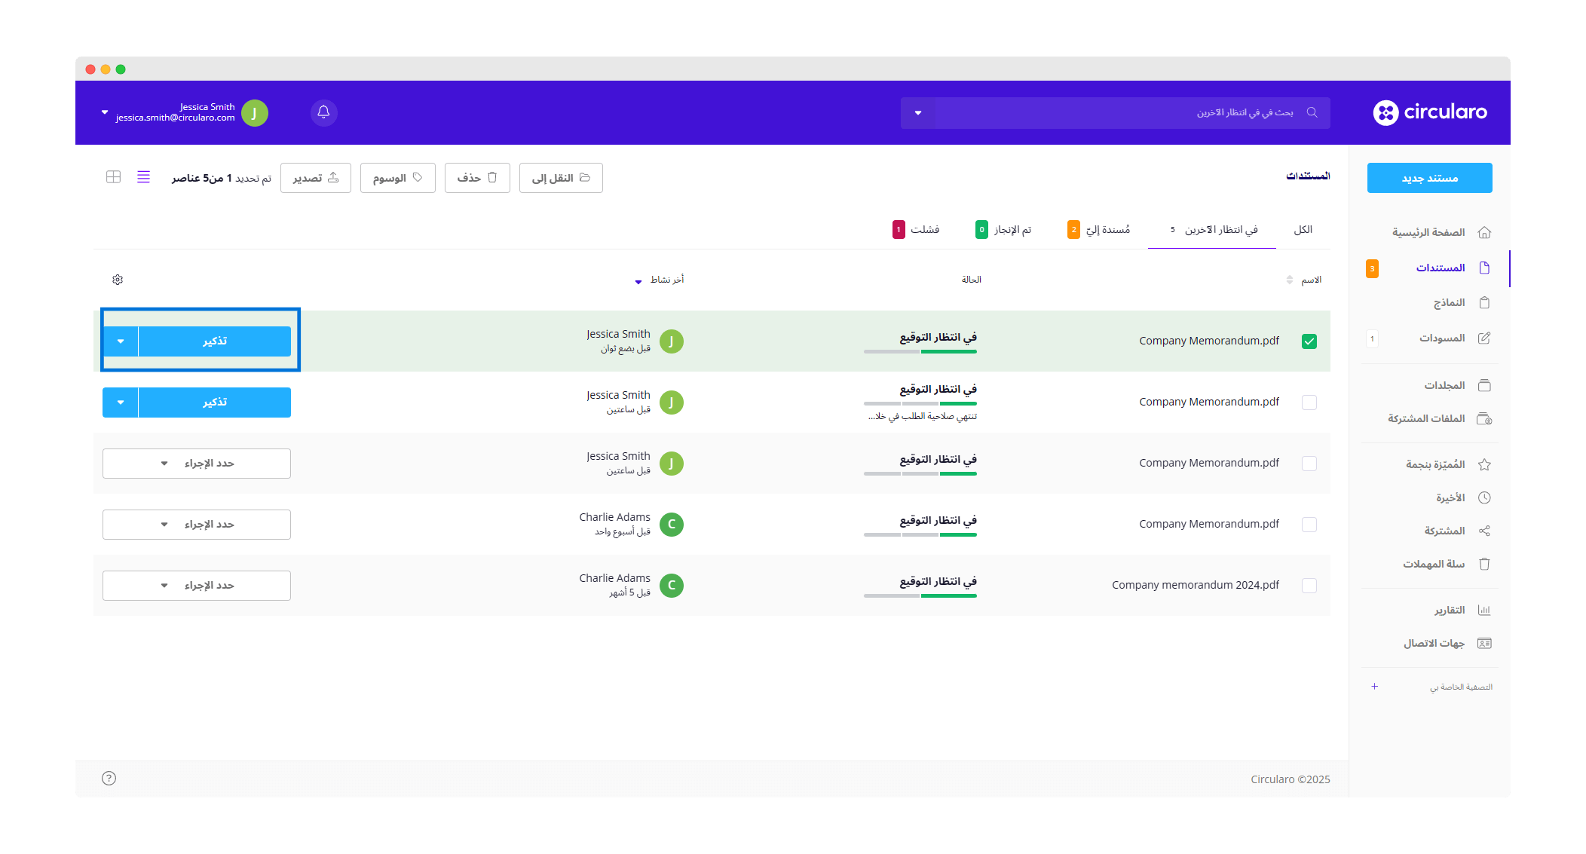Open action dropdown for Charlie Adams 5-month row
This screenshot has height=854, width=1586.
pos(197,586)
